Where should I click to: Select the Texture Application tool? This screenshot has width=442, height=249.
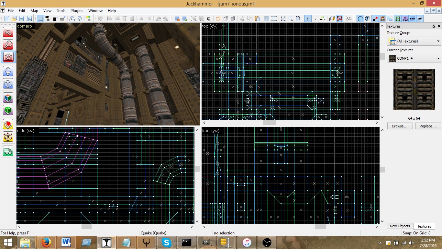(x=8, y=98)
